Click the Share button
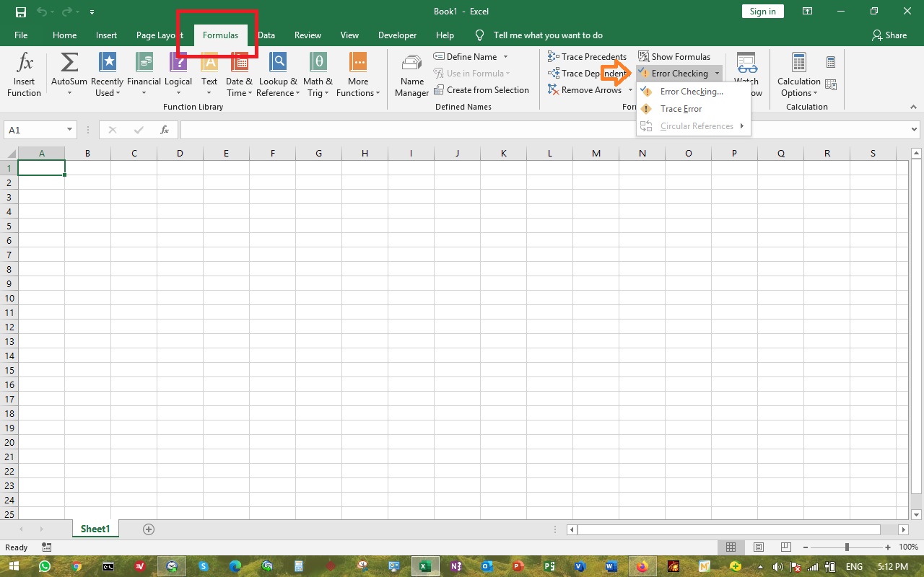Image resolution: width=924 pixels, height=577 pixels. click(x=889, y=35)
